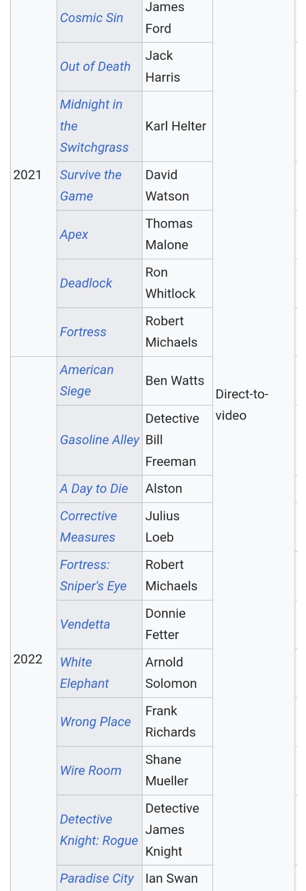Click the Wrong Place link
Screen dimensions: 306x891
pyautogui.click(x=95, y=722)
